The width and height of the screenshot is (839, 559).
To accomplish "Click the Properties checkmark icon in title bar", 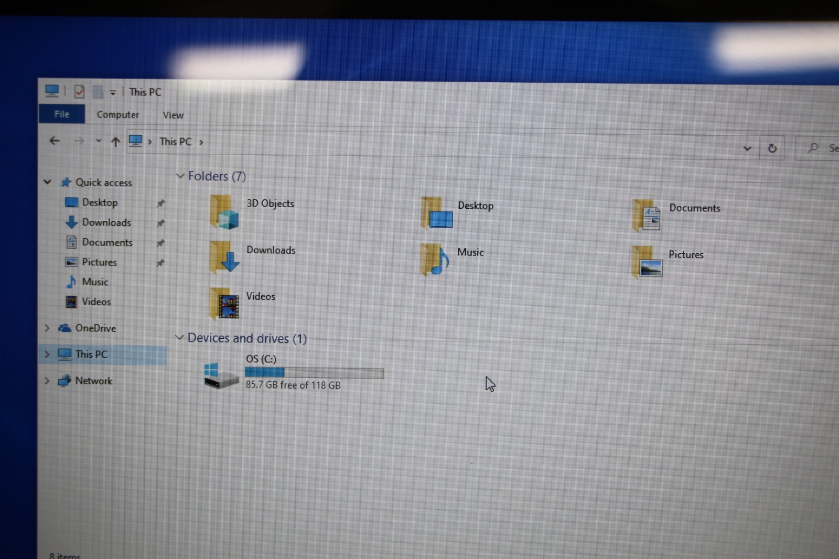I will [79, 91].
